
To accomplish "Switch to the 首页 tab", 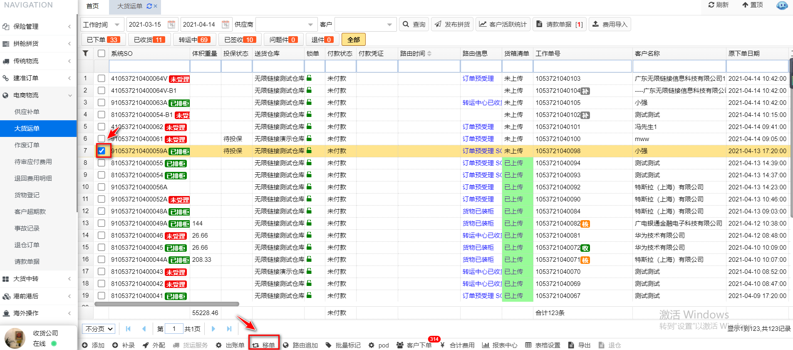I will point(92,6).
